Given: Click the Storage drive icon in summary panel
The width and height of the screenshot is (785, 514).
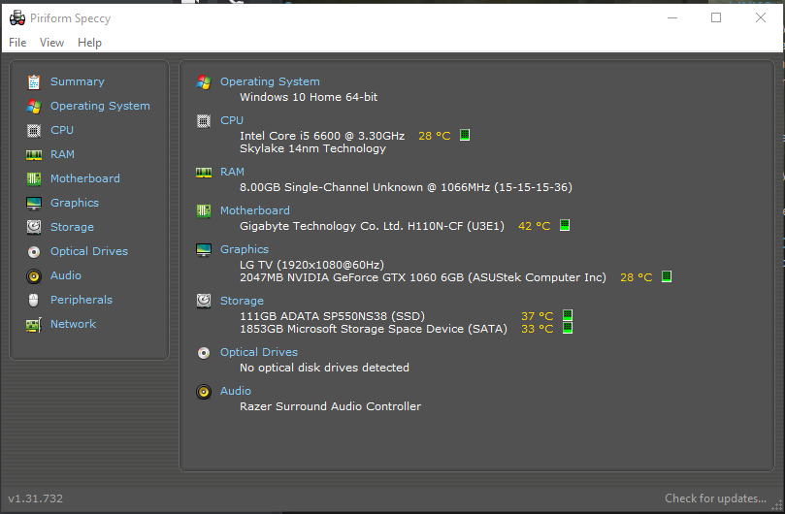Looking at the screenshot, I should [204, 301].
